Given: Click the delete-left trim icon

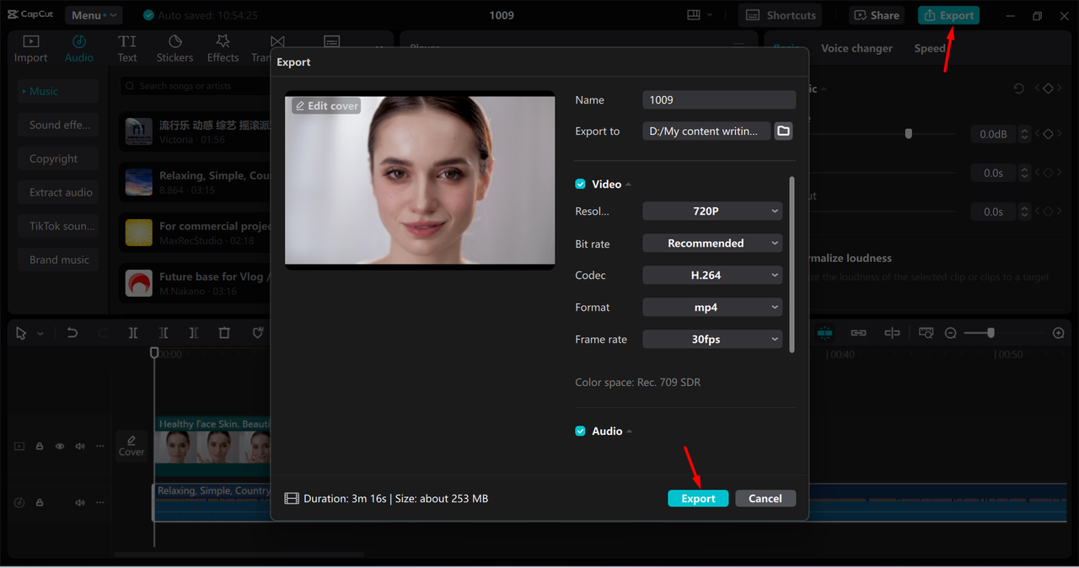Looking at the screenshot, I should [164, 333].
